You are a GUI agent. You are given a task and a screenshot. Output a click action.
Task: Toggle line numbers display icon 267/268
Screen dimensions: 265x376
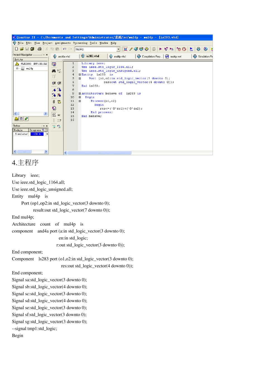(54, 115)
